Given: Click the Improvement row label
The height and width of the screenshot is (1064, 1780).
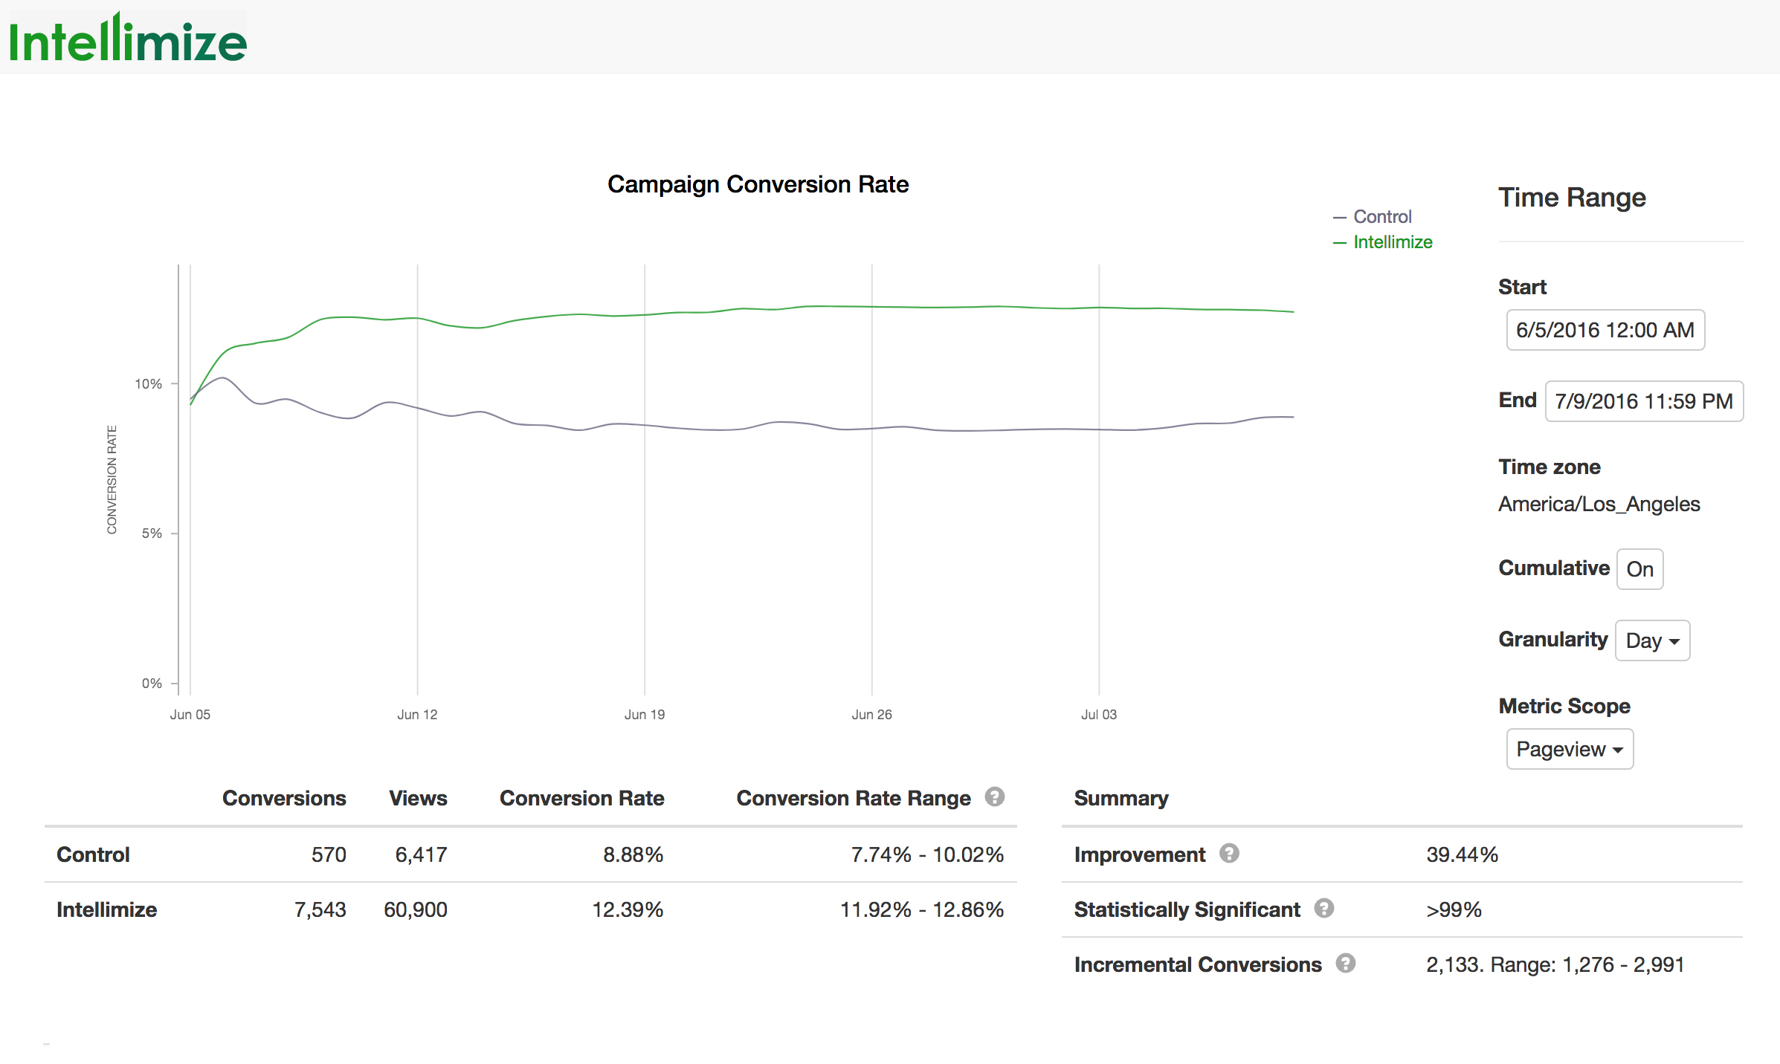Looking at the screenshot, I should tap(1140, 854).
